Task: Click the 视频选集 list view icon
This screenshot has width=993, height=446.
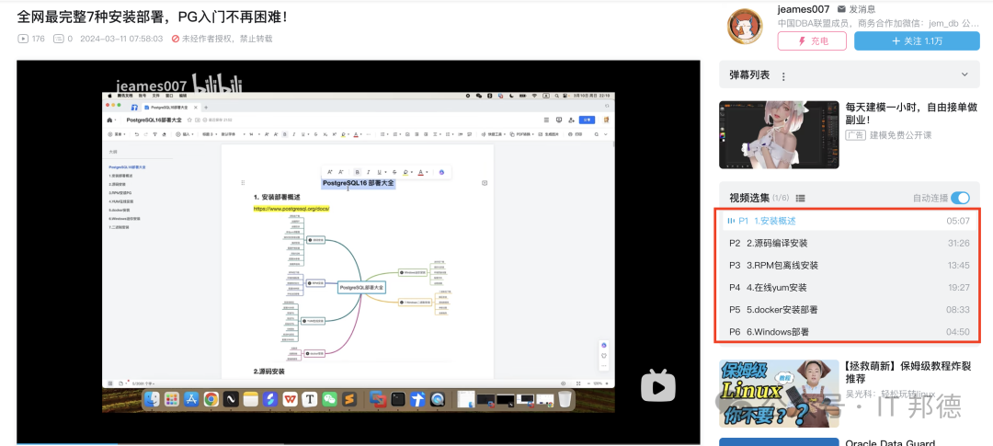Action: [x=800, y=198]
